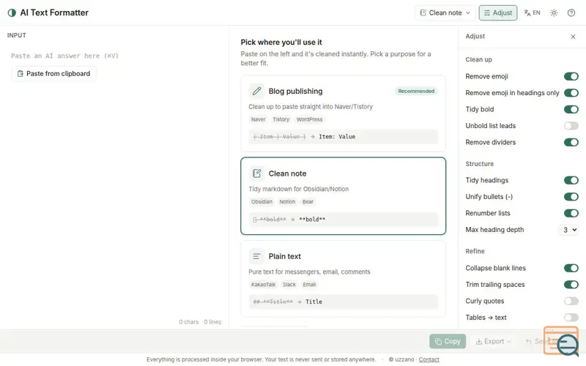Disable Renumber lists toggle
Viewport: 586px width, 366px height.
571,213
